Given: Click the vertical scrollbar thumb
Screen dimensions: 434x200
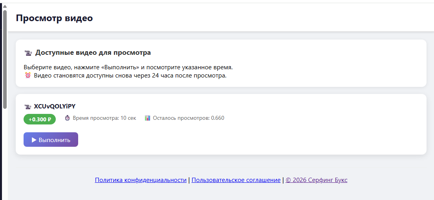Looking at the screenshot, I should pyautogui.click(x=5, y=59).
